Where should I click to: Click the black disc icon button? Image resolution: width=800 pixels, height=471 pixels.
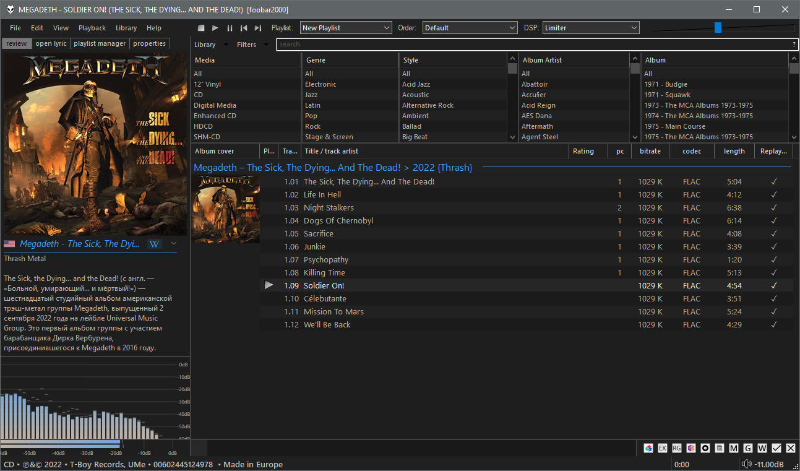pyautogui.click(x=705, y=448)
